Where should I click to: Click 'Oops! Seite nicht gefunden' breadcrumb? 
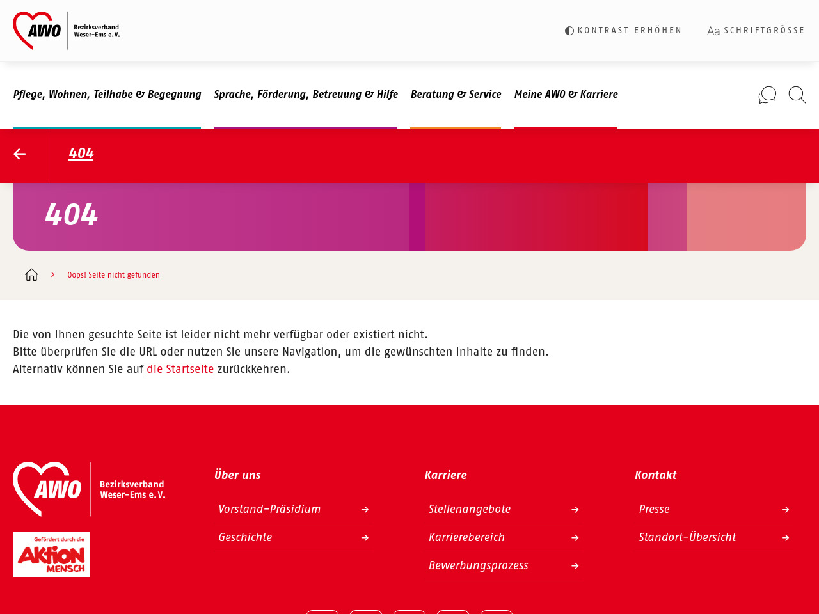pyautogui.click(x=114, y=275)
